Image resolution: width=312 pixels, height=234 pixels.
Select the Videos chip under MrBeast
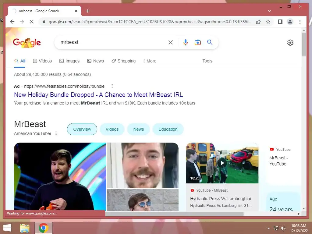112,129
